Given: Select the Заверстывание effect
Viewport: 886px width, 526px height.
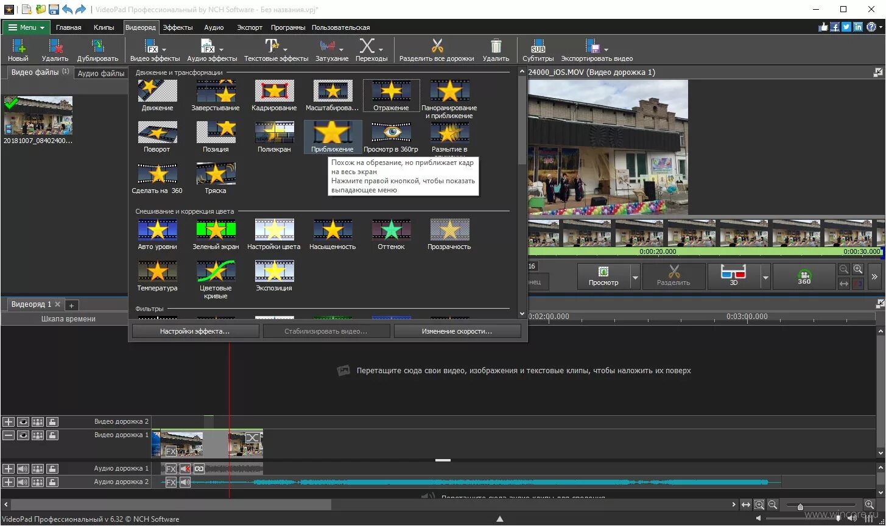Looking at the screenshot, I should [x=216, y=96].
